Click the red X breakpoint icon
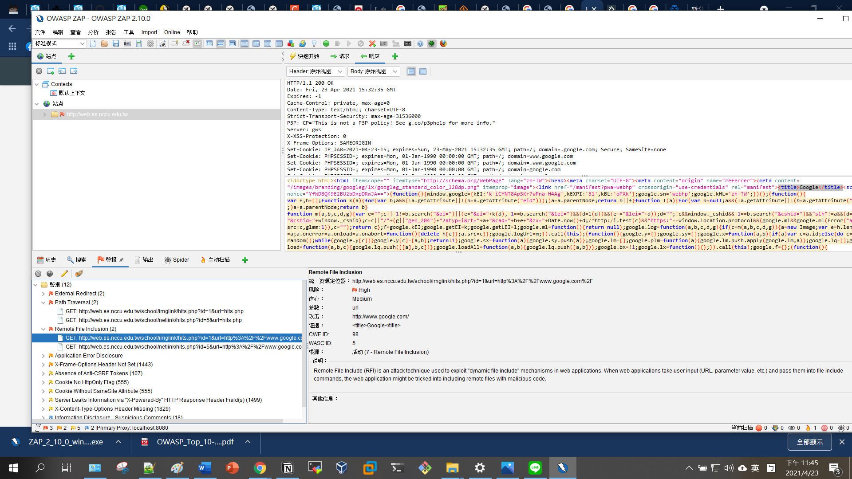Viewport: 852px width, 479px height. pyautogui.click(x=372, y=43)
